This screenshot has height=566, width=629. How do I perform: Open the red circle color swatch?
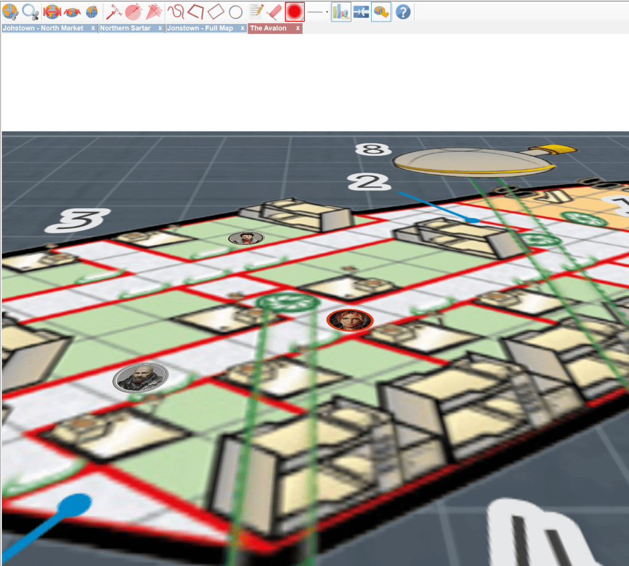pos(295,12)
